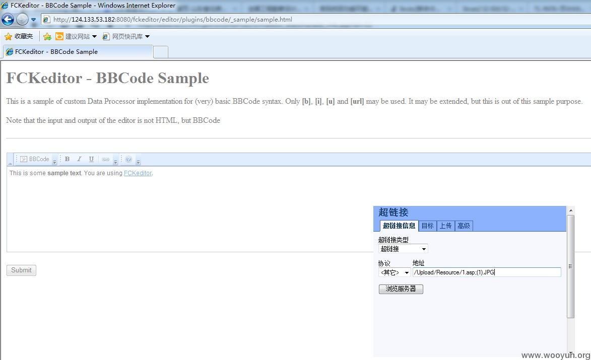Open a new blank browser tab
Image resolution: width=591 pixels, height=360 pixels.
point(161,52)
